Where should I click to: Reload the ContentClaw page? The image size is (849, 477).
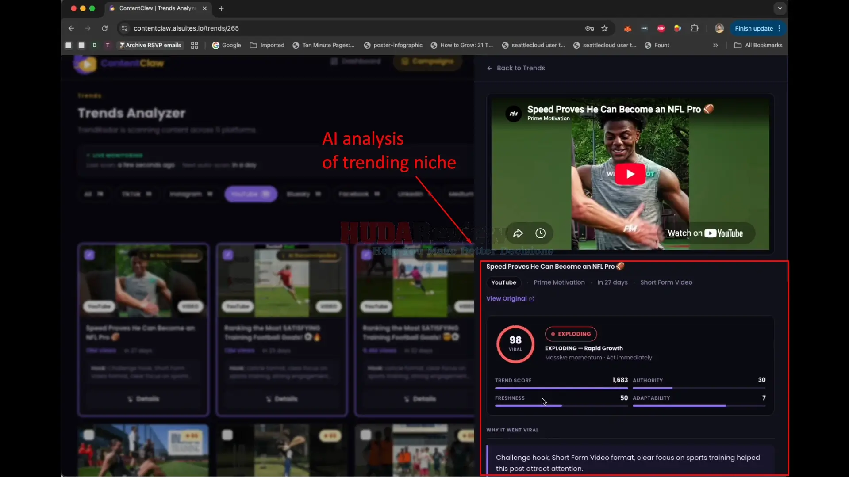[104, 28]
